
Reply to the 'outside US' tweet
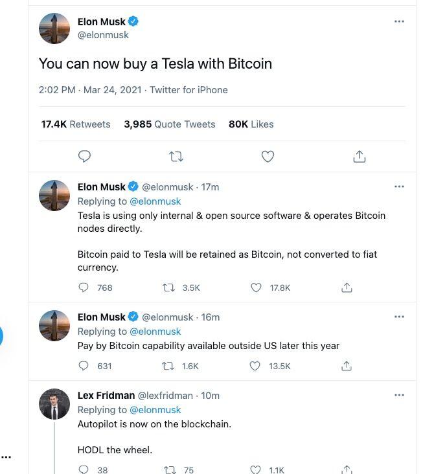[84, 366]
